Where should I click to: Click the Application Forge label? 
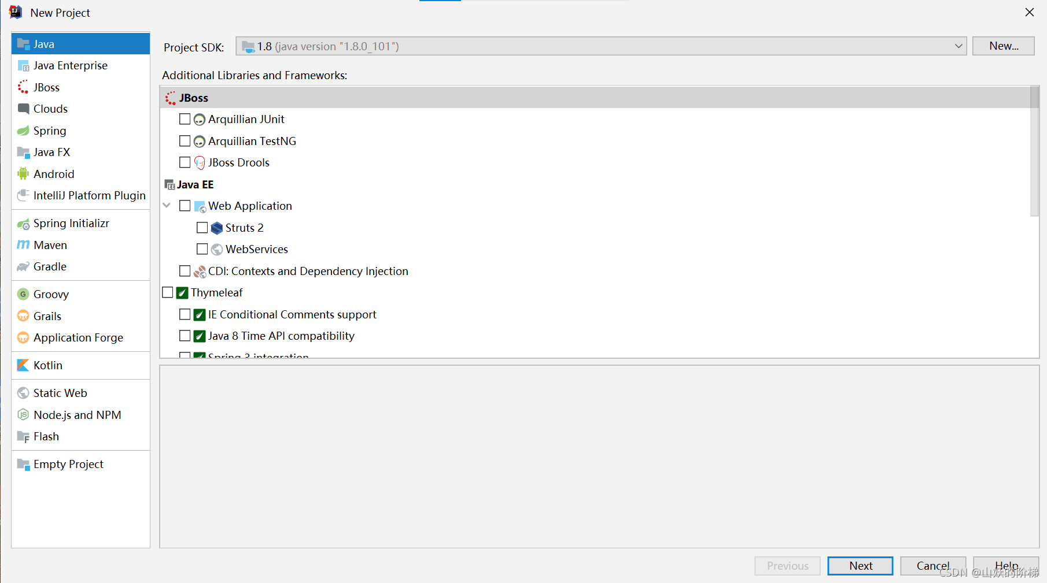(x=78, y=337)
